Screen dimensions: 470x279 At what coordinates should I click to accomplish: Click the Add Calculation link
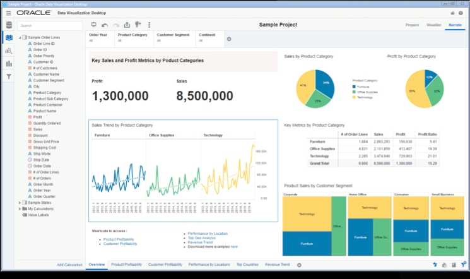click(x=69, y=265)
